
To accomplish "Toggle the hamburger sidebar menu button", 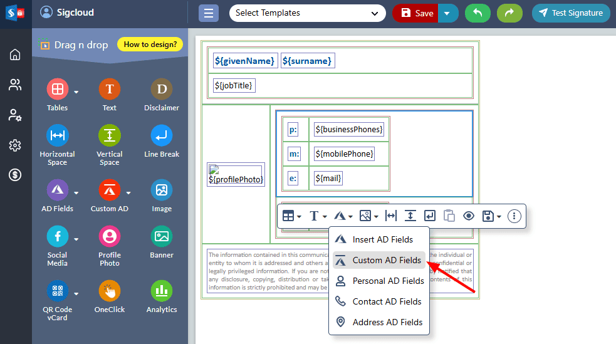I will (x=209, y=13).
